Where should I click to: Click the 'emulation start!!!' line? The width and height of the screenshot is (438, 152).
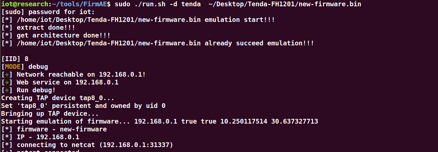click(x=138, y=20)
